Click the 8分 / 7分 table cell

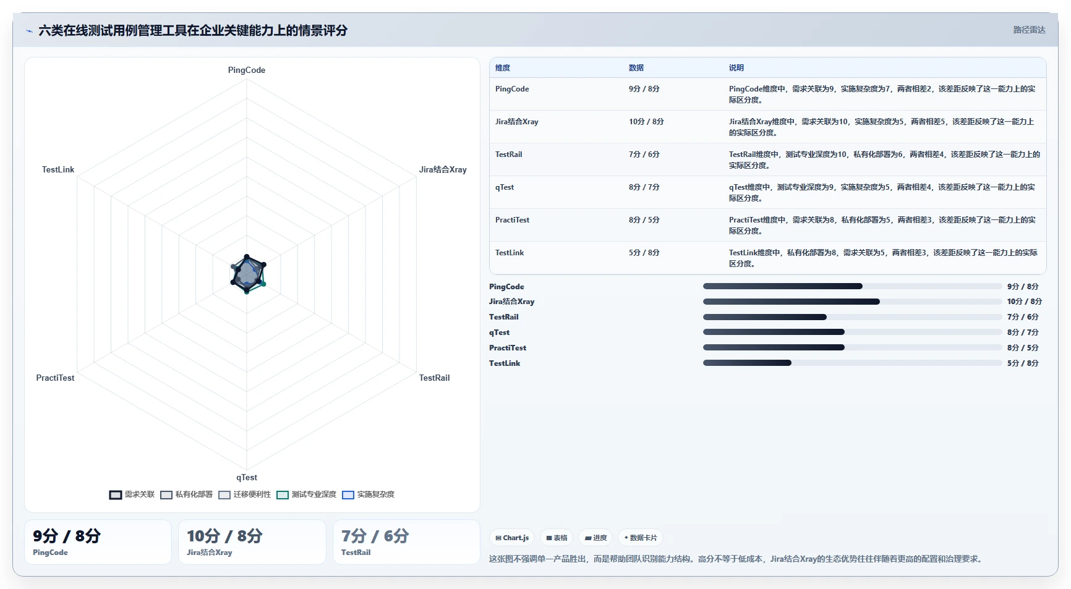[644, 187]
